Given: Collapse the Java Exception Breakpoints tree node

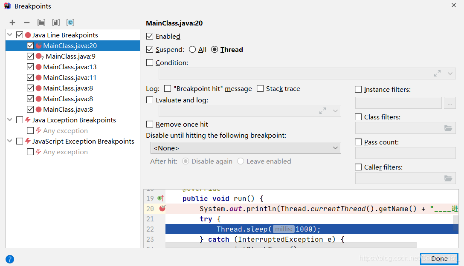Looking at the screenshot, I should (x=10, y=120).
